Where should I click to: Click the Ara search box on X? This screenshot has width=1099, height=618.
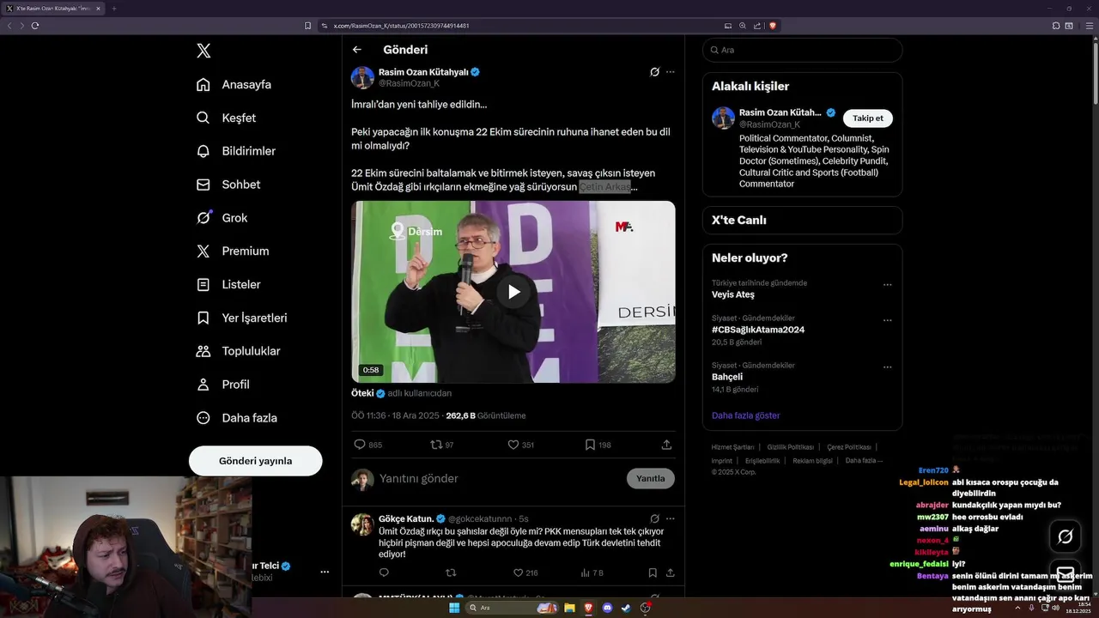[x=802, y=50]
